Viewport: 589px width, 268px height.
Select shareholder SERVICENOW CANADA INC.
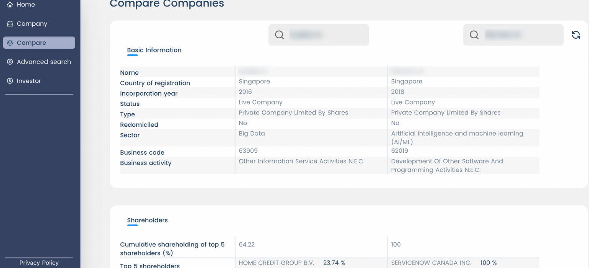click(x=431, y=263)
